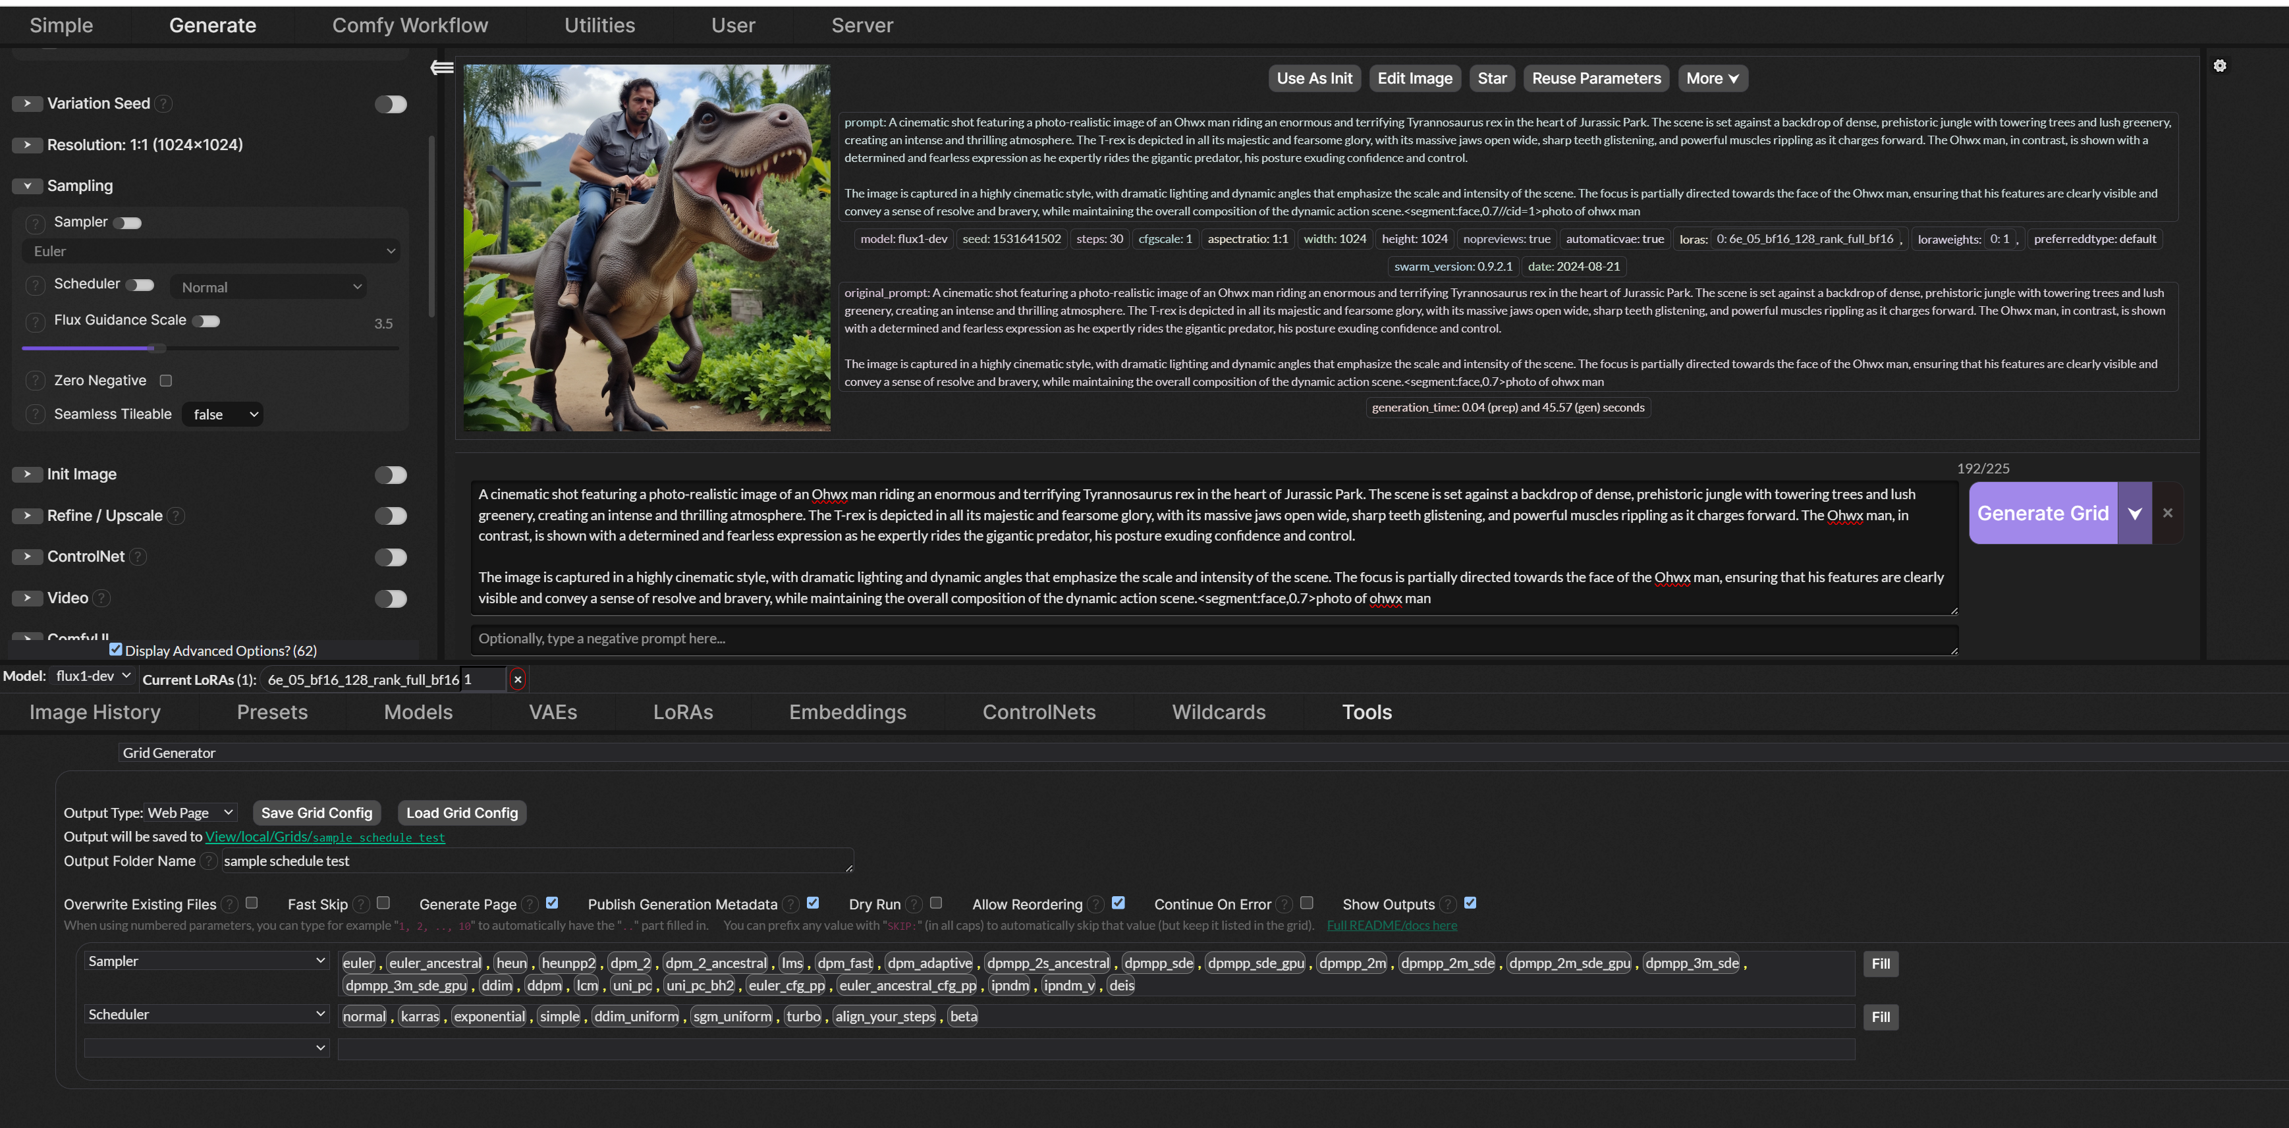The image size is (2289, 1128).
Task: Open the Generate Grid dropdown arrow
Action: 2134,514
